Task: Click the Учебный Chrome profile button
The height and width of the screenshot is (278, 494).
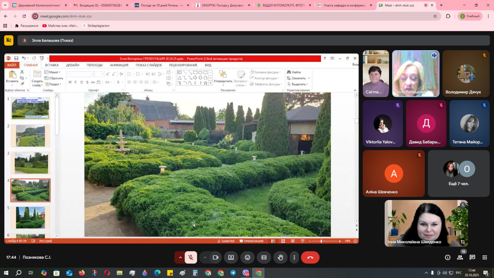Action: click(470, 16)
